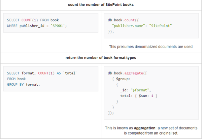This screenshot has height=139, width=202.
Task: Click the line '"publisher.name": "SitePoint"'
Action: [142, 26]
